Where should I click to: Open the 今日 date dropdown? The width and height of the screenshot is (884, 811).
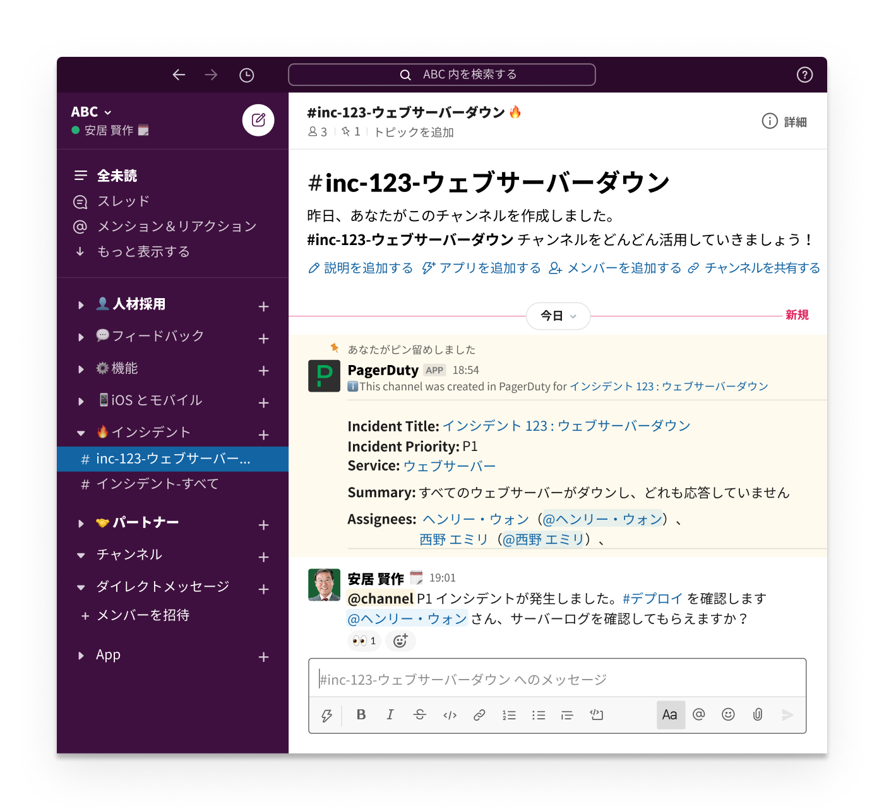(x=558, y=316)
